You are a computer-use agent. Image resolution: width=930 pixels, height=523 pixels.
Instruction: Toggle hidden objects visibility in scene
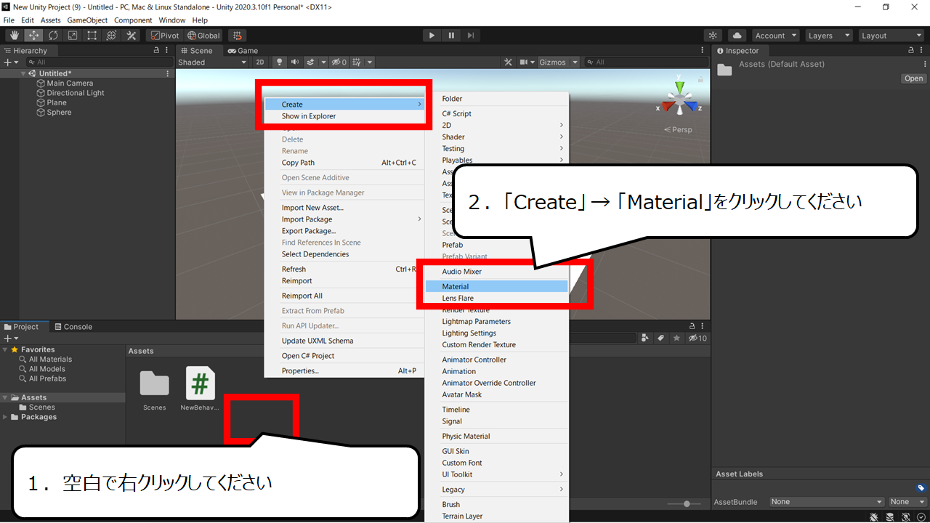point(339,62)
